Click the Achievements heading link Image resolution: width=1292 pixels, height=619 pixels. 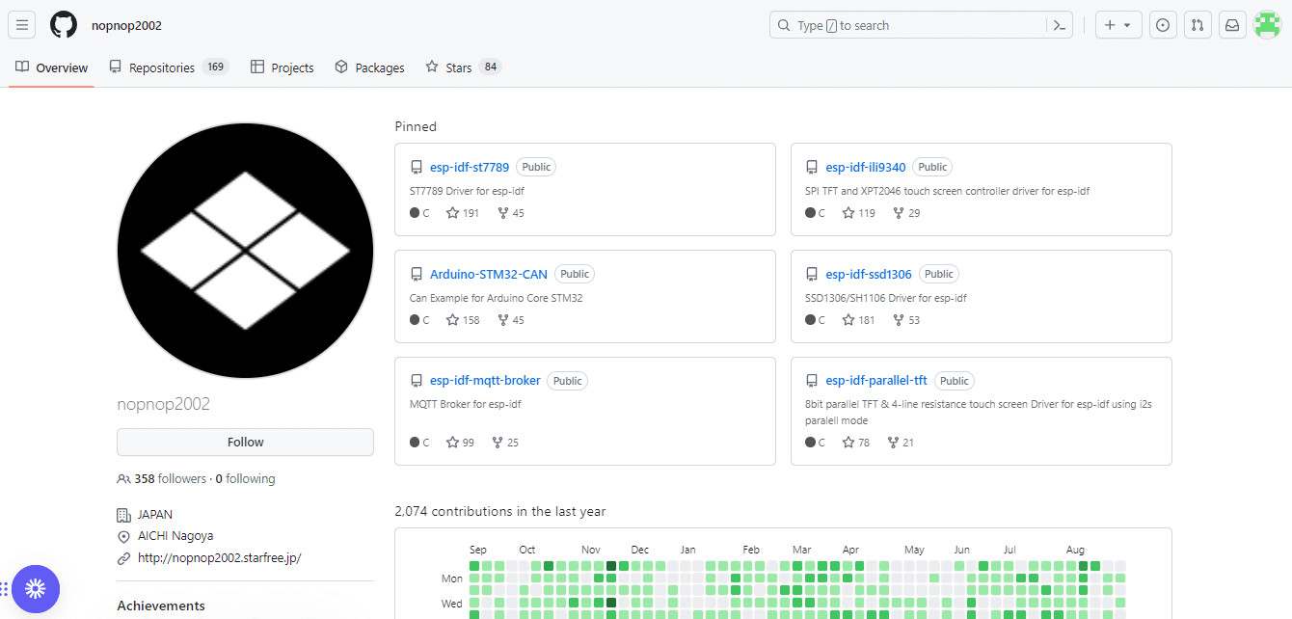(161, 606)
